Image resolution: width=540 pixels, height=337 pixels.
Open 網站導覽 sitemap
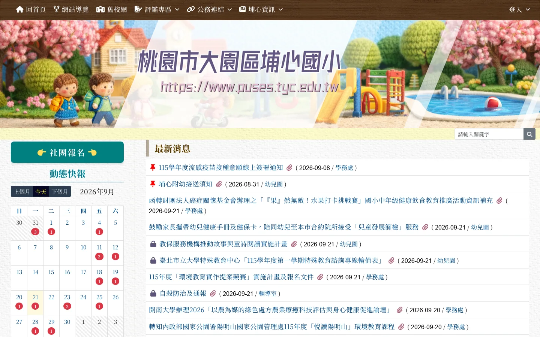pos(71,9)
